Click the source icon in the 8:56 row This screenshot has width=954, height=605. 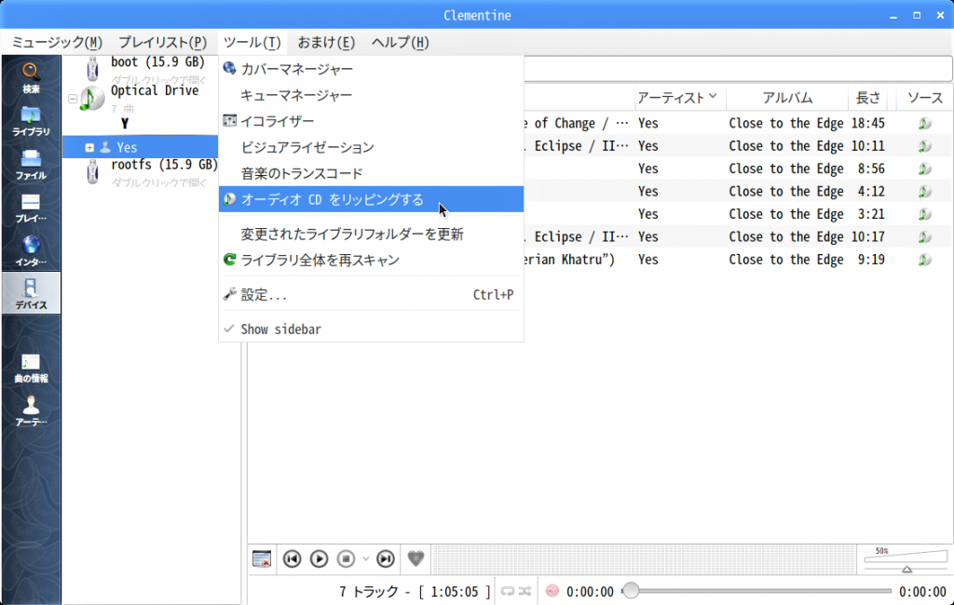pyautogui.click(x=925, y=169)
